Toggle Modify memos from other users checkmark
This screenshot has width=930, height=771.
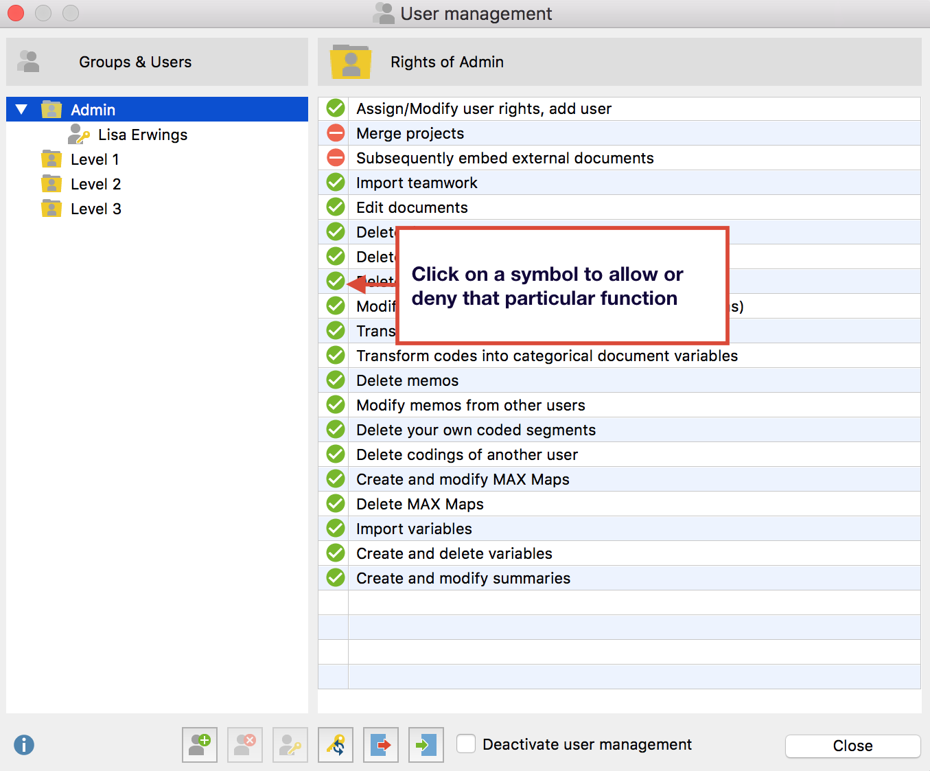[336, 405]
